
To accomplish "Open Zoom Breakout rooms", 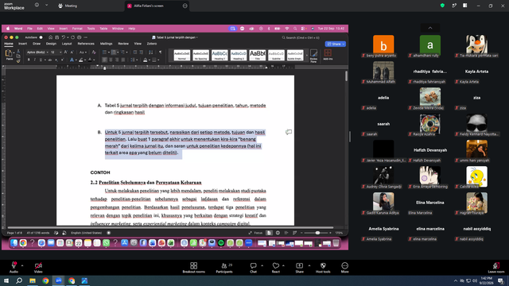I will [194, 268].
